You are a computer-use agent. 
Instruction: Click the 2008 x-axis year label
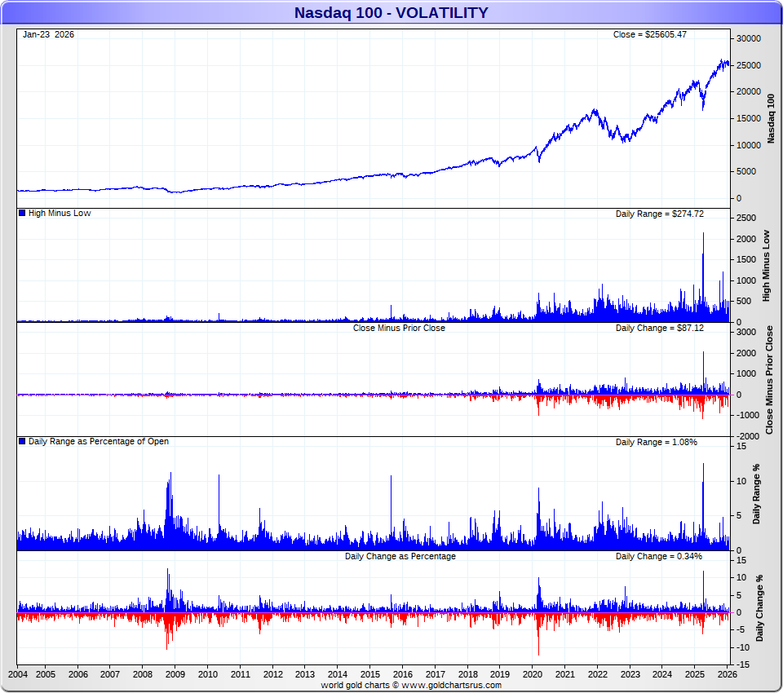click(x=142, y=674)
